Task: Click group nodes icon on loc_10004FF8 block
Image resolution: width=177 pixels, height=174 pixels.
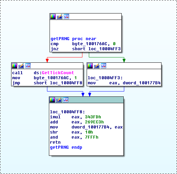Action: click(66, 100)
